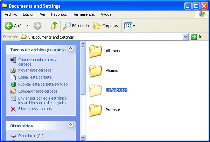Click in the Dirección address field
210x142 pixels.
(x=105, y=37)
